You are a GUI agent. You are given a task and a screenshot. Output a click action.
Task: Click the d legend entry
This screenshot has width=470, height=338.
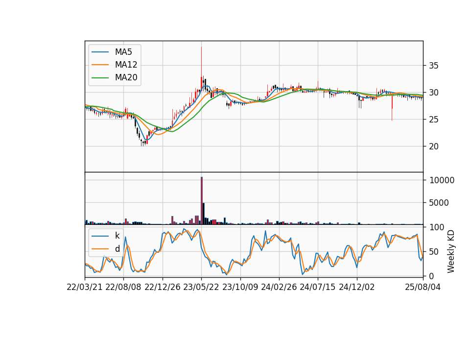[x=117, y=249]
